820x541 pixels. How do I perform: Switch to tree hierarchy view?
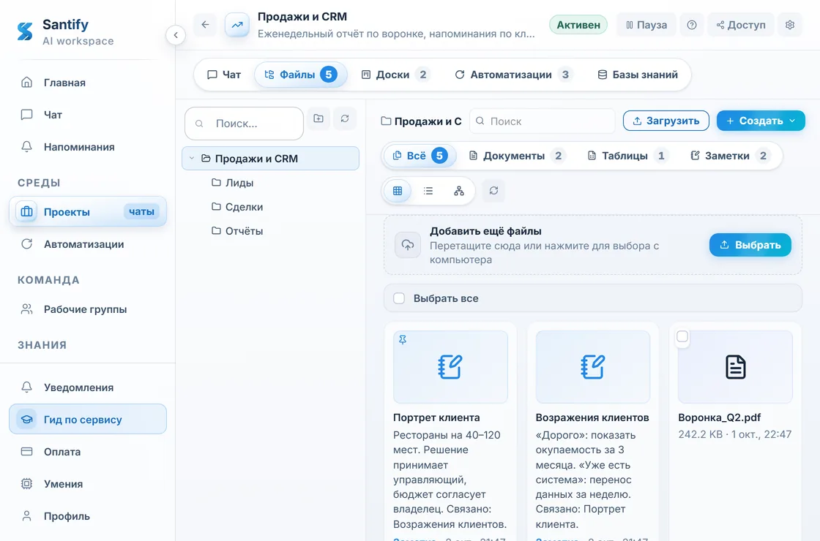point(458,191)
